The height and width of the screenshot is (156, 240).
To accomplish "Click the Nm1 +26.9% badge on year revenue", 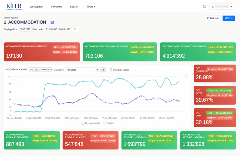I will tap(221, 47).
